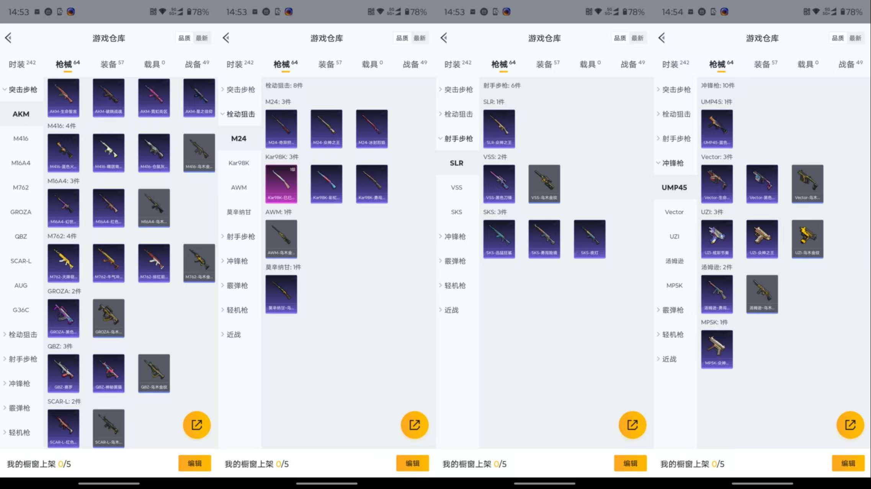Select the pink Kar98K skin thumbnail
Screen dimensions: 871x489
tap(281, 184)
